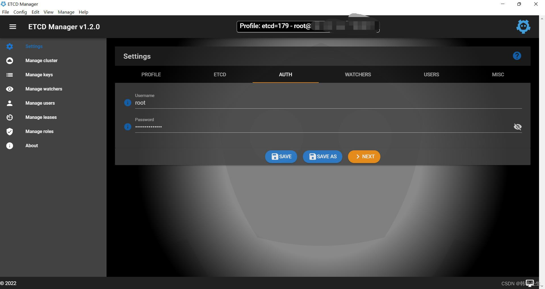545x289 pixels.
Task: Click the Username input field
Action: pos(328,103)
